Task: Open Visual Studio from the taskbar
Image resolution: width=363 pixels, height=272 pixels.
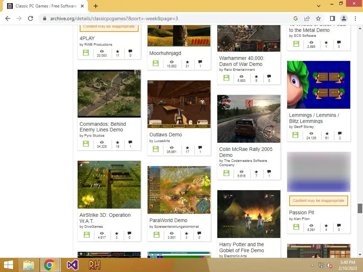Action: (x=72, y=265)
